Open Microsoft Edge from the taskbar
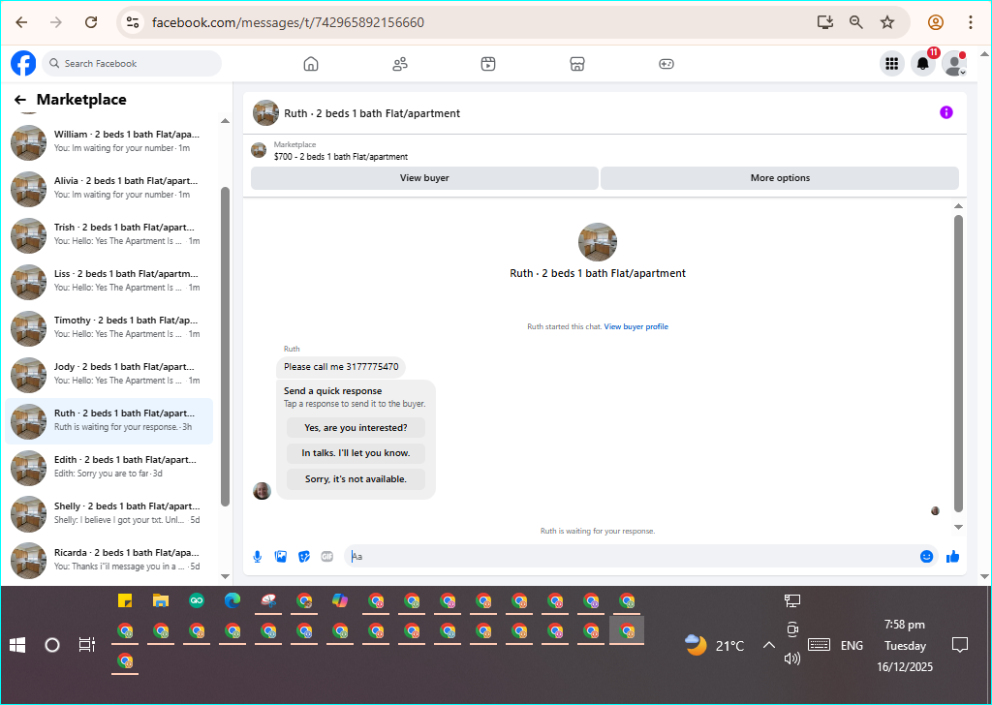 [x=232, y=600]
